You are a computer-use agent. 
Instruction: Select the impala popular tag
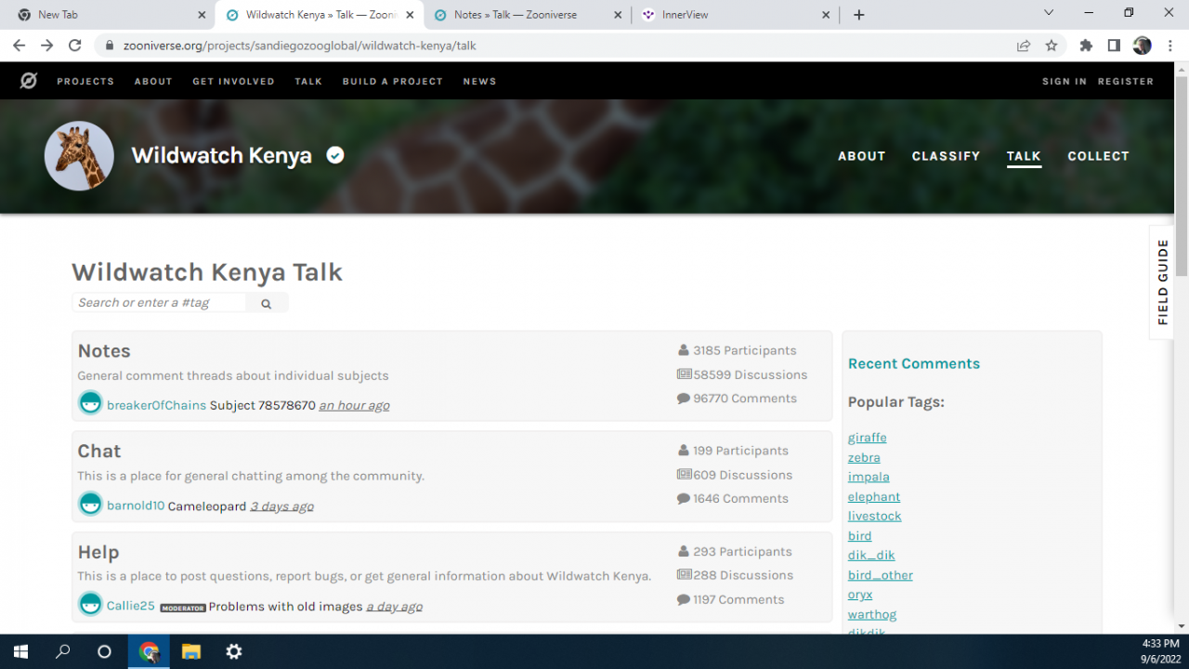click(869, 477)
